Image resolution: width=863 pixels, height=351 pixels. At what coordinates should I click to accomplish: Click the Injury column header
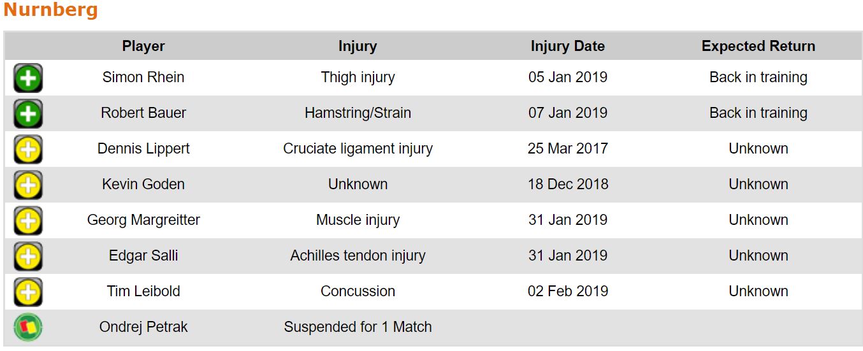coord(358,47)
